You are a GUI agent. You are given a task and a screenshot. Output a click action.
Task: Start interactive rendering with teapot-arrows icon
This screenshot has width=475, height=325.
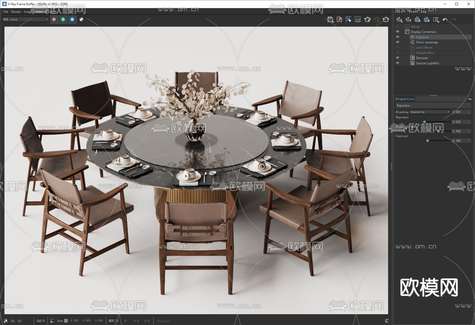pos(367,20)
